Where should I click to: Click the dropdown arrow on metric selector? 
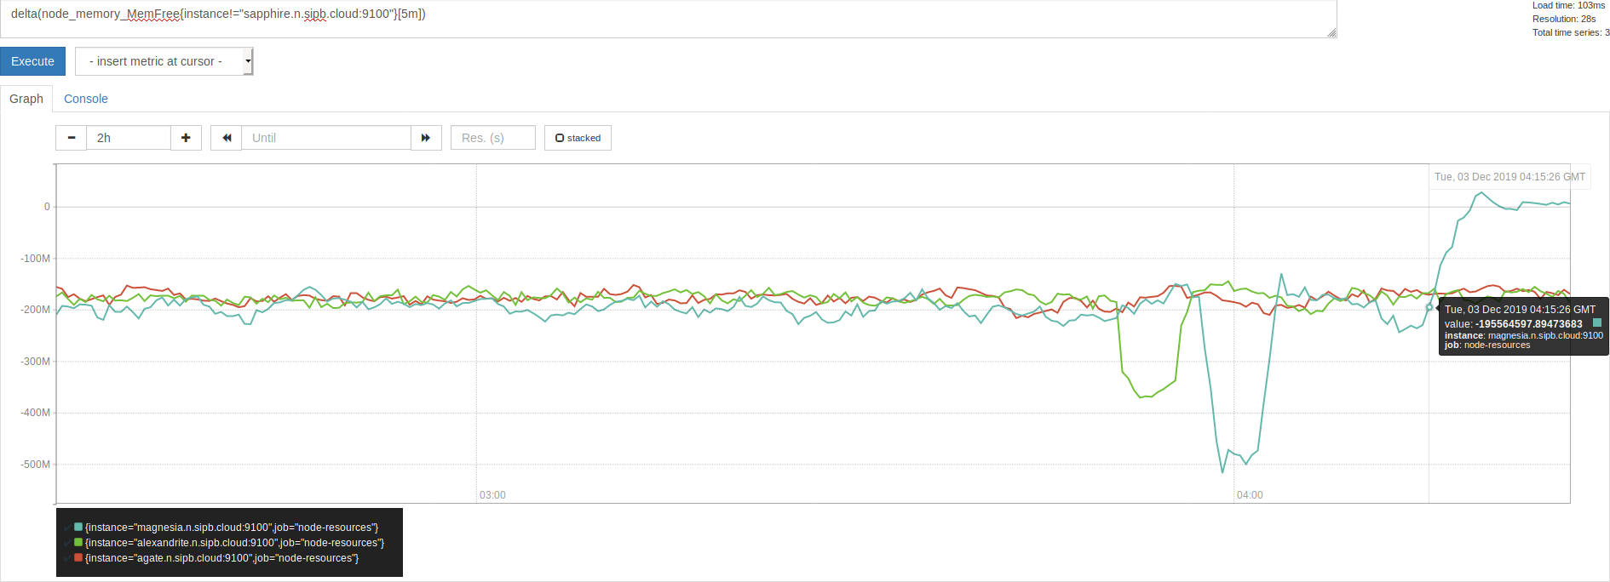coord(246,60)
